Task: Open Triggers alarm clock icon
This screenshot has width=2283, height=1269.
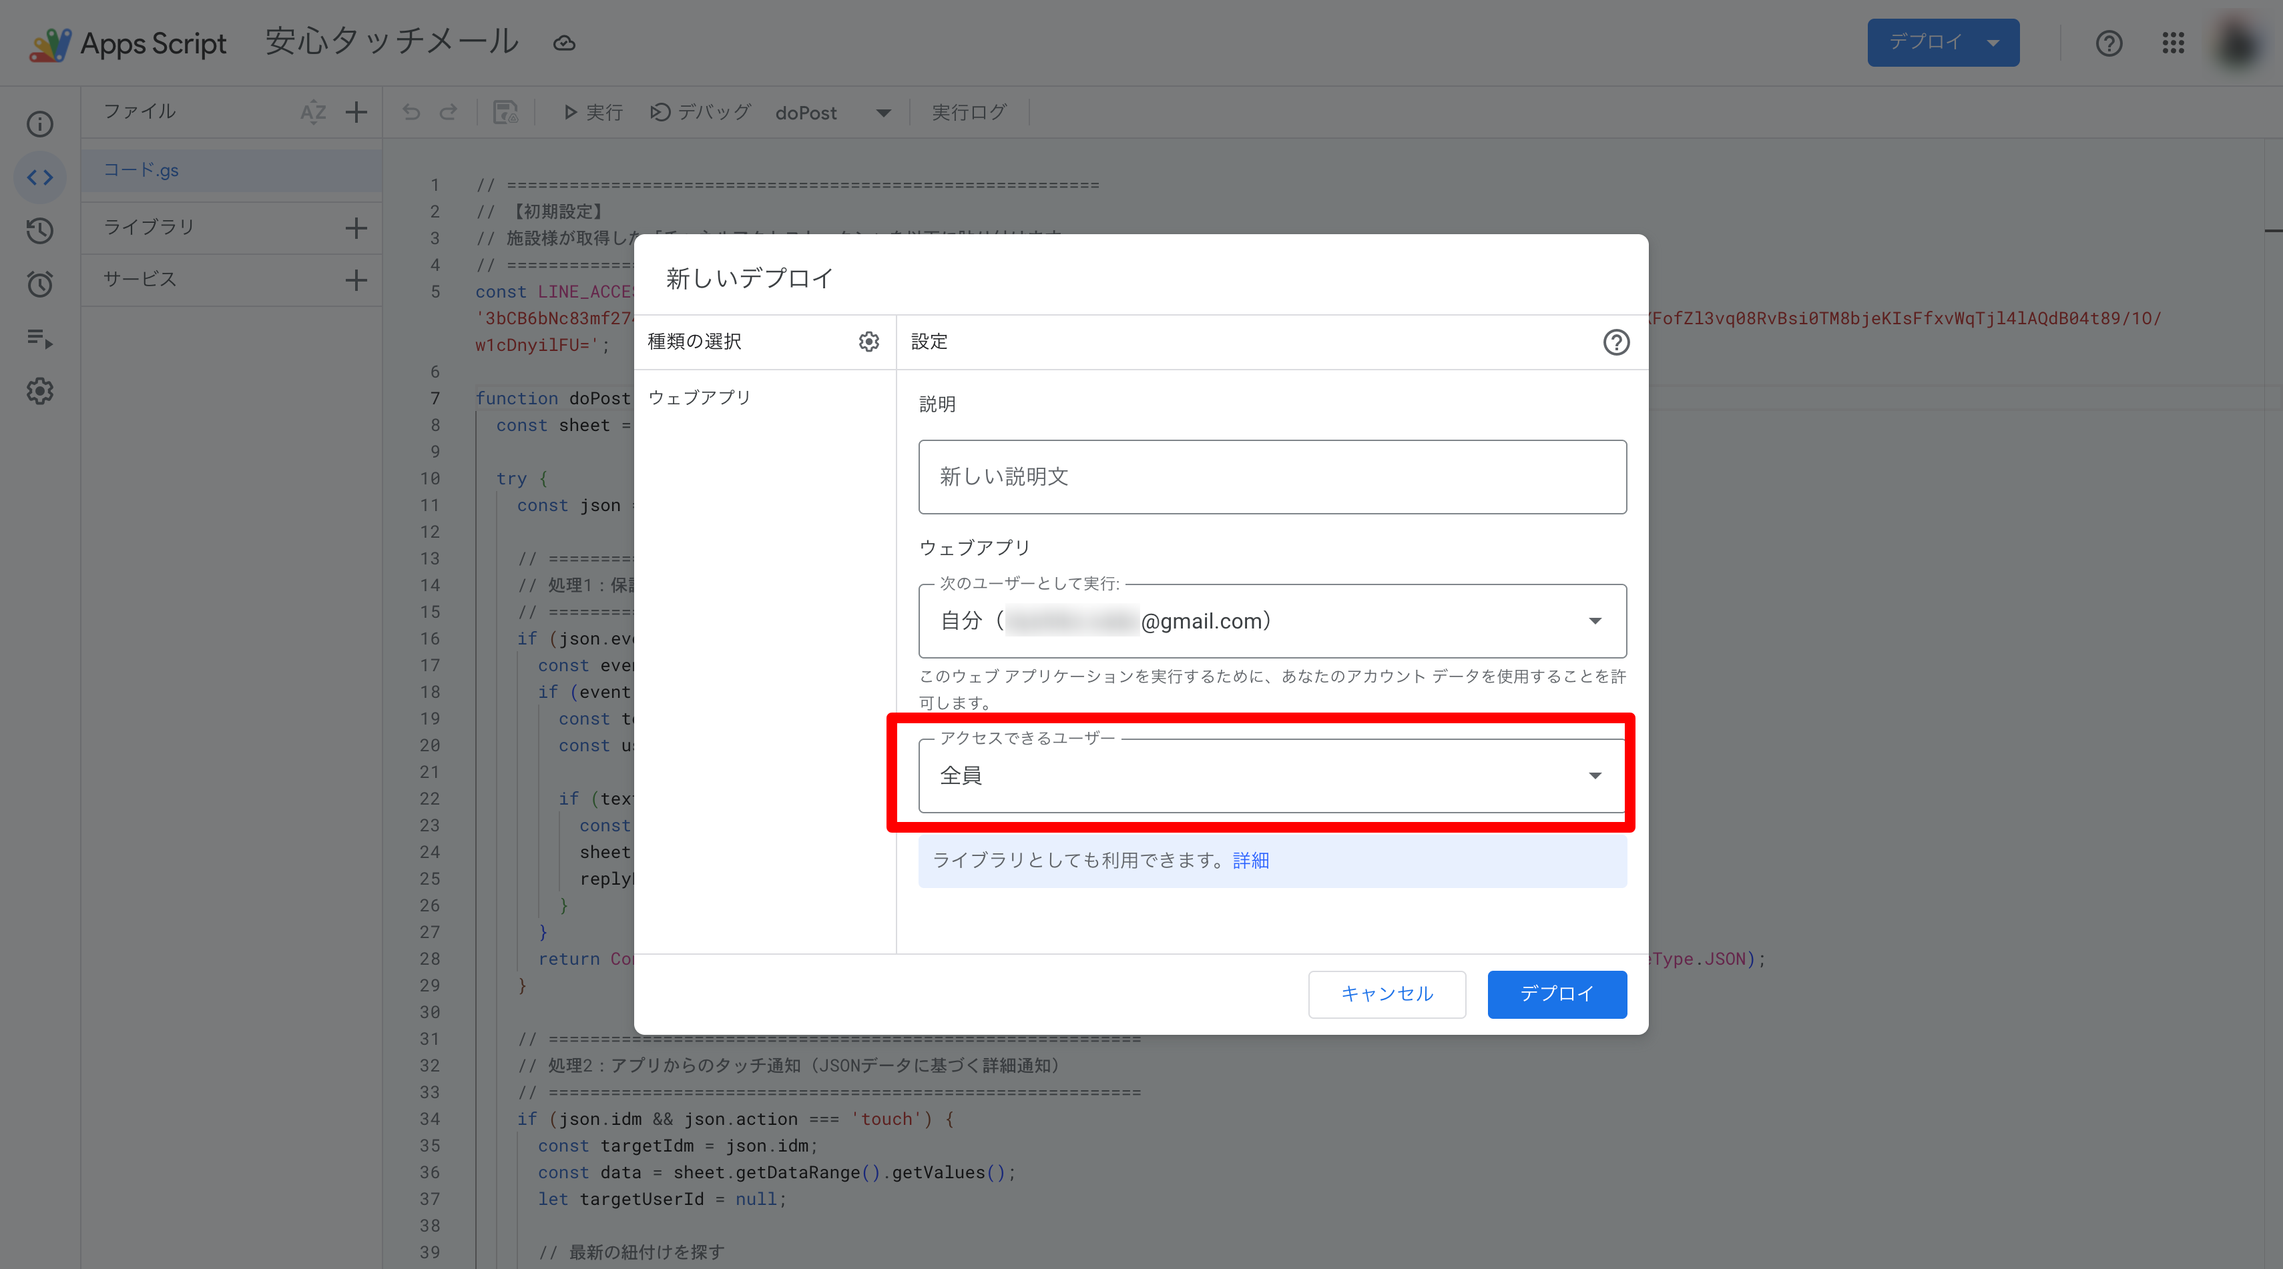Action: click(x=40, y=284)
